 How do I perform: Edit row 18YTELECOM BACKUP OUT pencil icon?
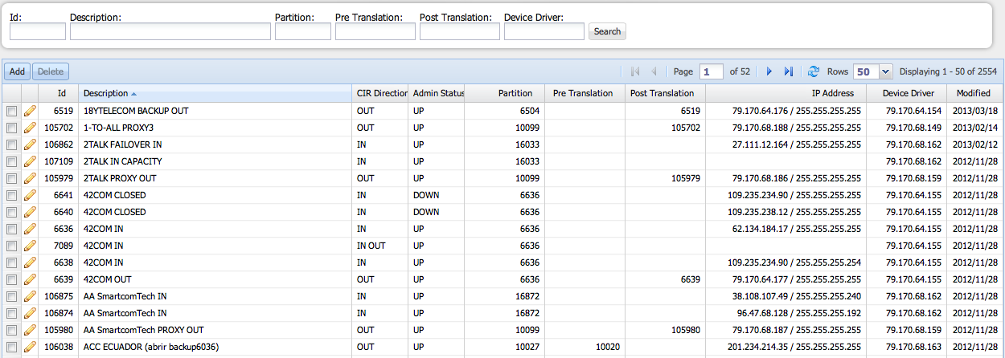coord(30,111)
